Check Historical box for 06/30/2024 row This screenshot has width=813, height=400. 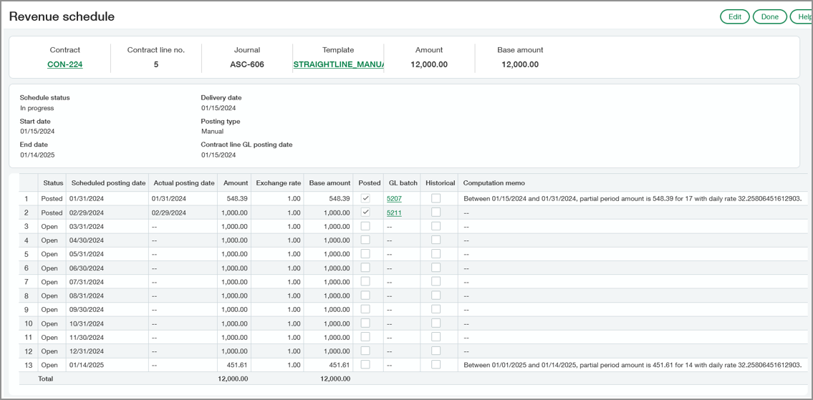click(x=436, y=268)
